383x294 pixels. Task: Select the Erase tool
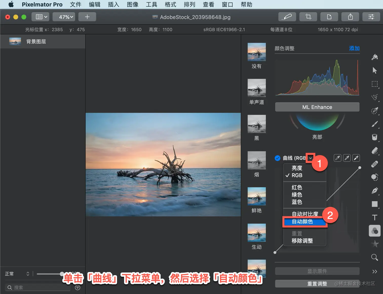[x=375, y=151]
